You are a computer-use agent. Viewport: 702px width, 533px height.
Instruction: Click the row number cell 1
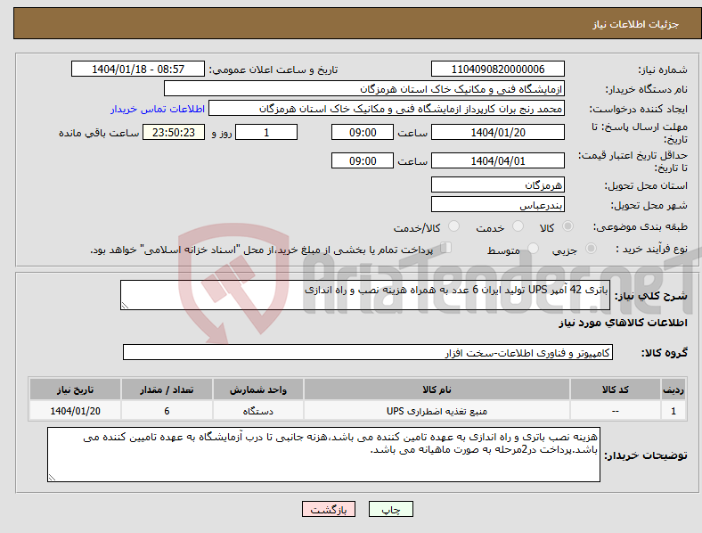click(x=673, y=411)
